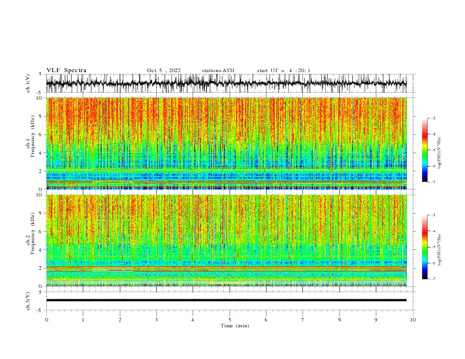This screenshot has width=465, height=359.
Task: Click the "VLF Spectra" plot title
Action: coord(66,70)
